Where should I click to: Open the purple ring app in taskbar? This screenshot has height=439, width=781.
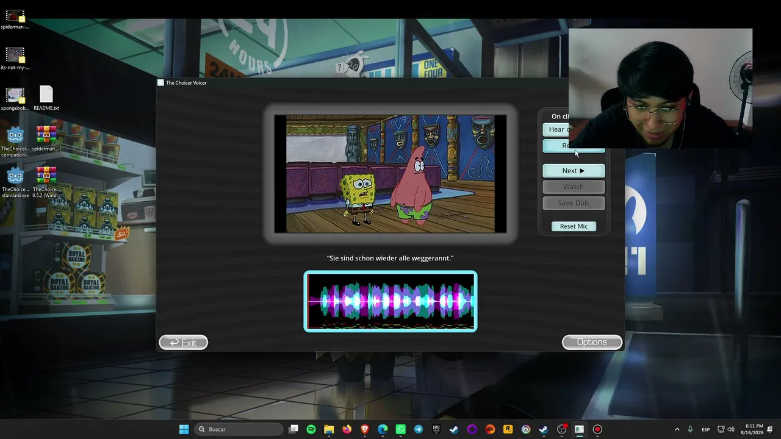[472, 429]
